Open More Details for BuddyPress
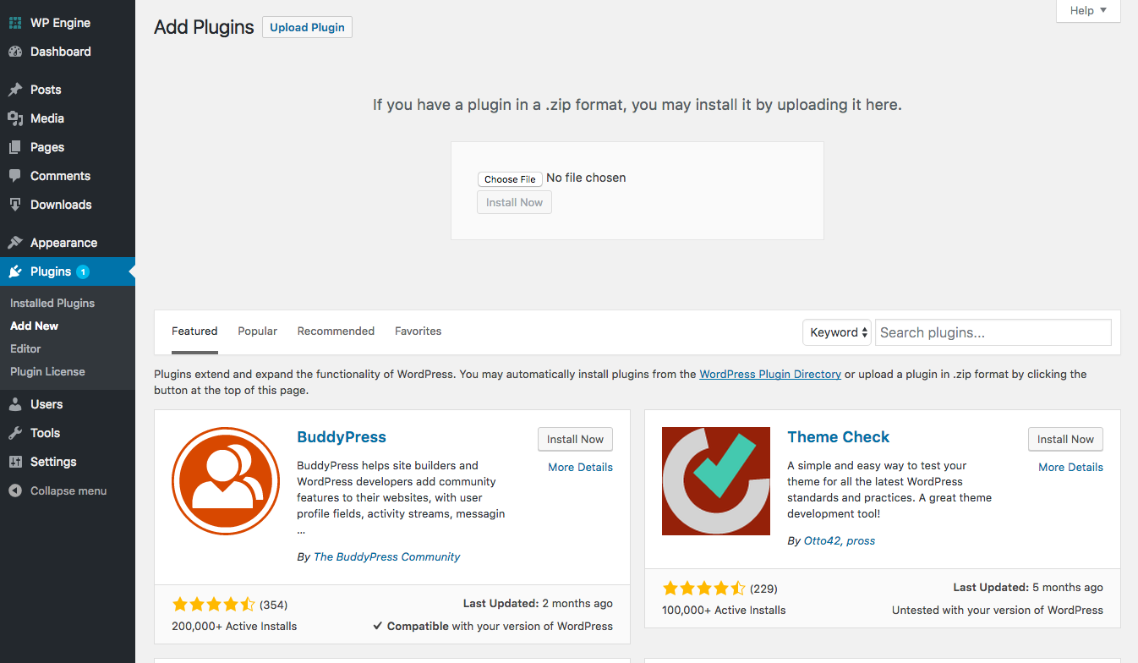 click(x=580, y=467)
